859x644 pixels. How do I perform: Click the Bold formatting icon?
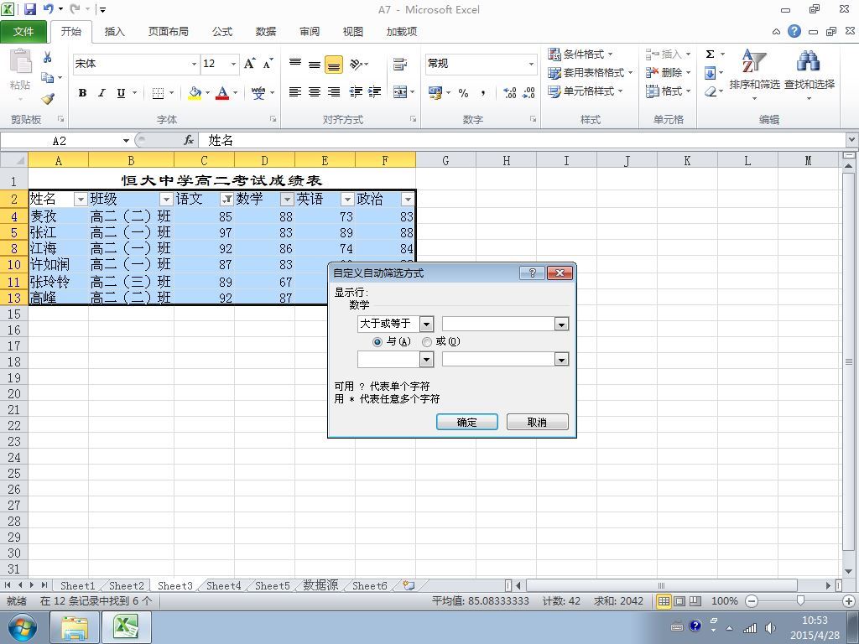82,92
